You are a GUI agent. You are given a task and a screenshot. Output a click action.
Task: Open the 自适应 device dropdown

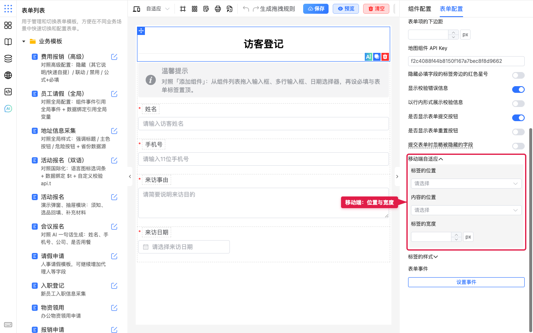click(158, 9)
